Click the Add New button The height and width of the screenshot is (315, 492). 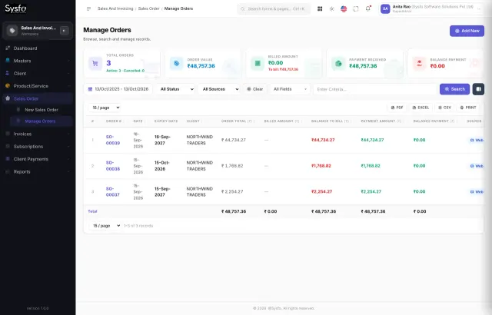point(467,31)
